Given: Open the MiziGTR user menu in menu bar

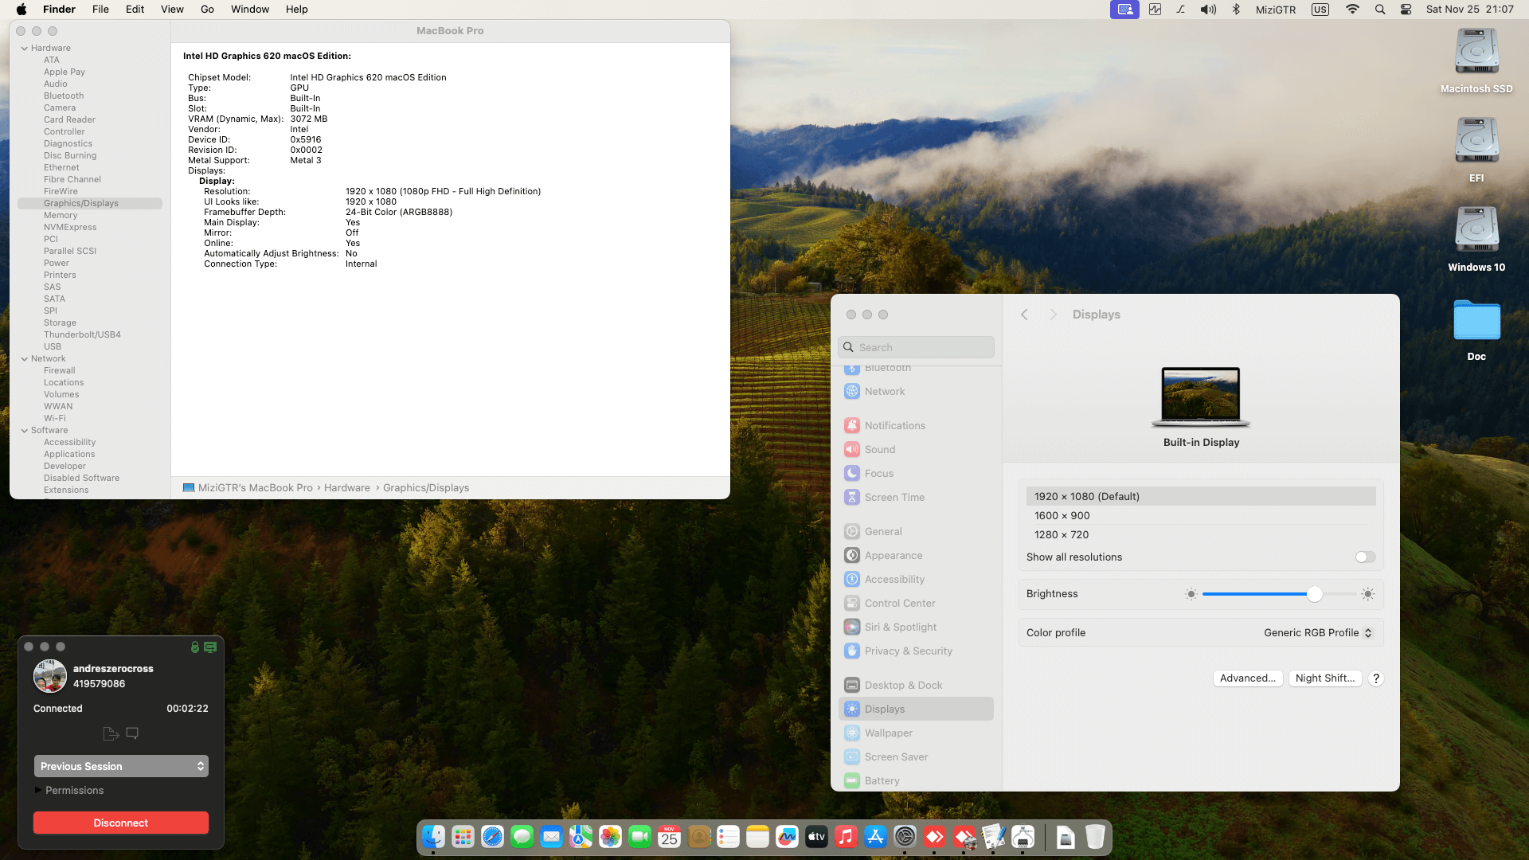Looking at the screenshot, I should 1276,10.
